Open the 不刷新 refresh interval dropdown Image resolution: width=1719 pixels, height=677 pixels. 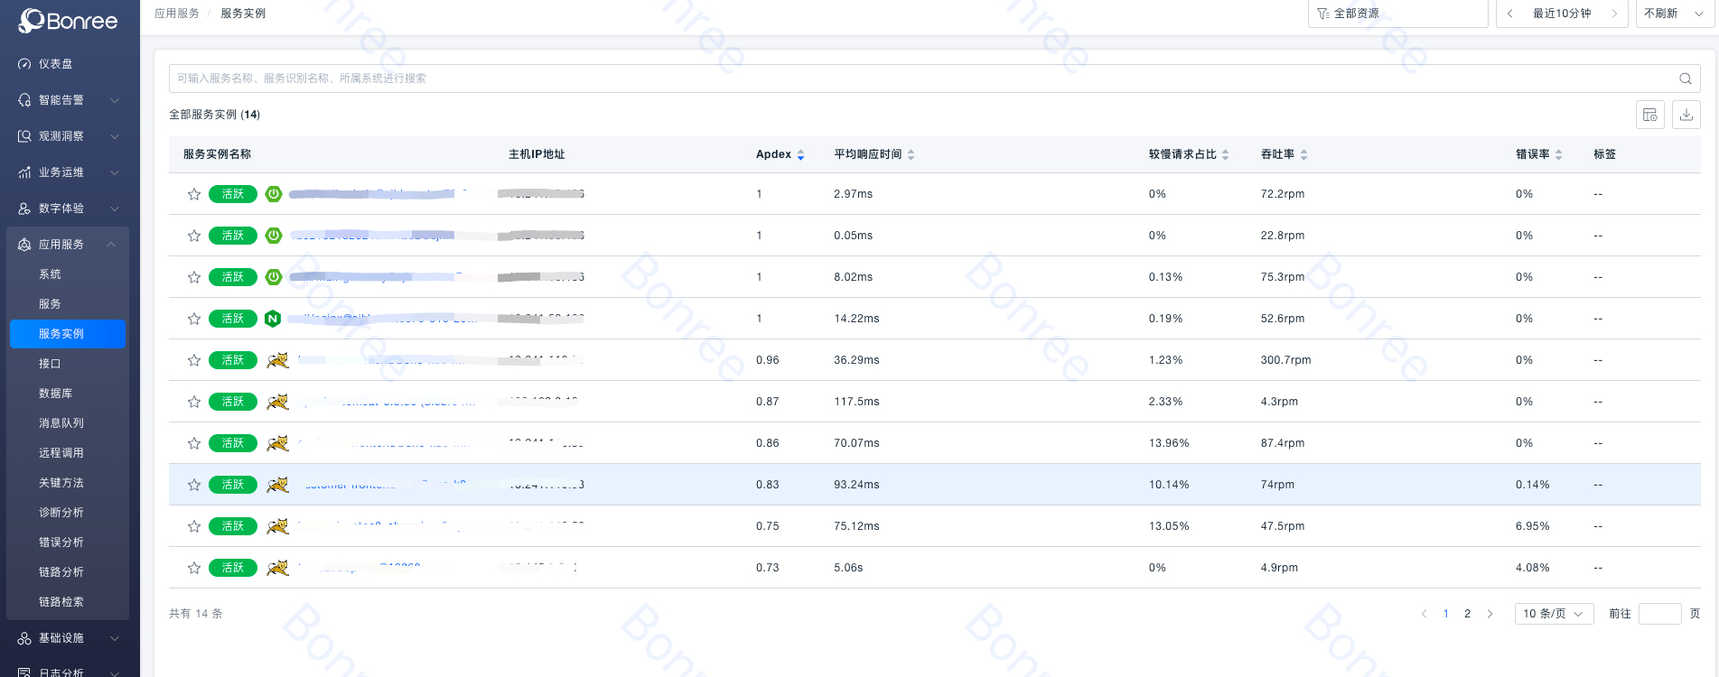pyautogui.click(x=1674, y=14)
